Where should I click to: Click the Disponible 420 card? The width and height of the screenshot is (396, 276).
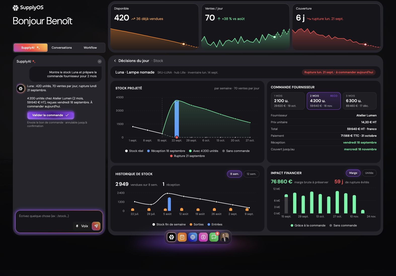point(154,26)
